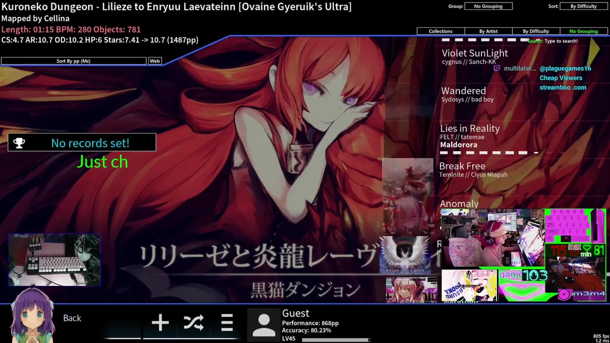The width and height of the screenshot is (610, 343).
Task: Select the Anomaly song entry
Action: click(x=459, y=204)
